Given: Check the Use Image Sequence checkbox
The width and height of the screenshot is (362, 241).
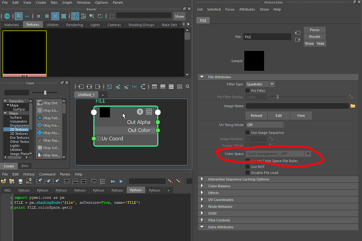Looking at the screenshot, I should point(247,133).
